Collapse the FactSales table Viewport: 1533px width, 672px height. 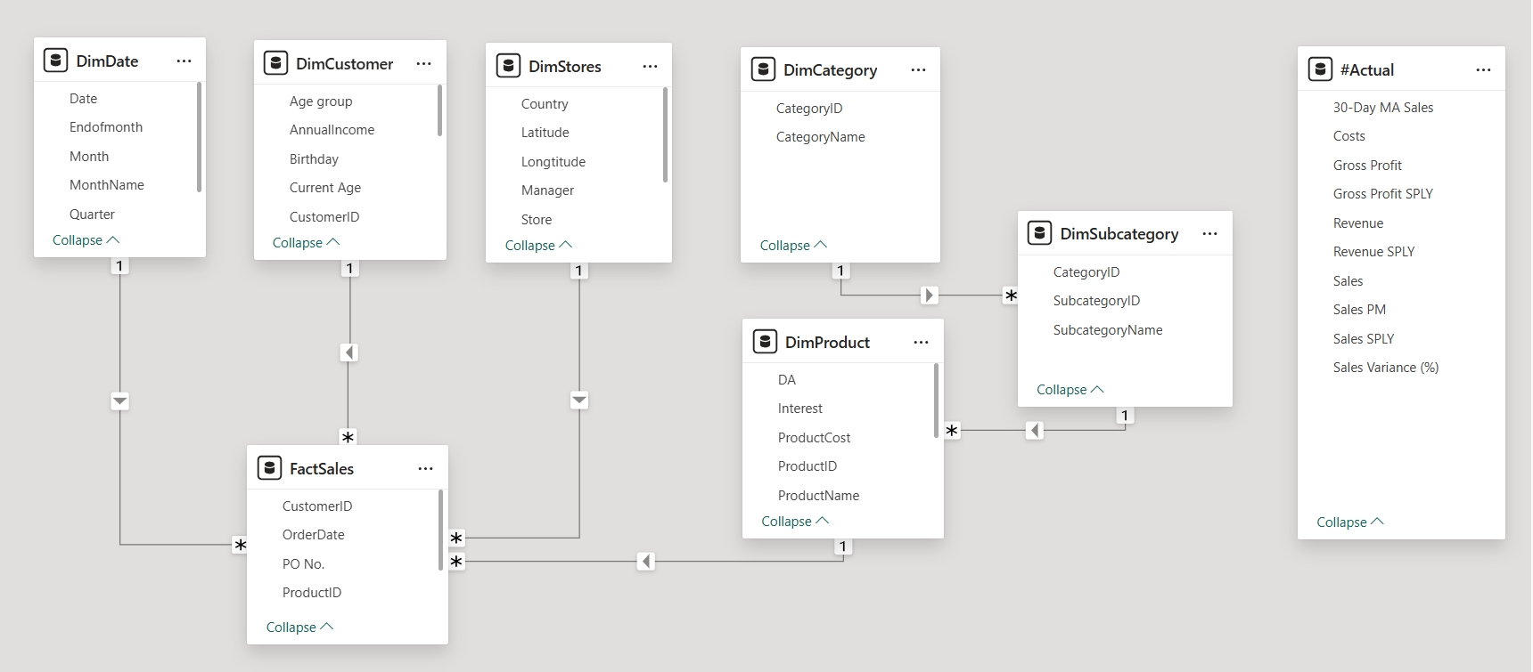[299, 627]
